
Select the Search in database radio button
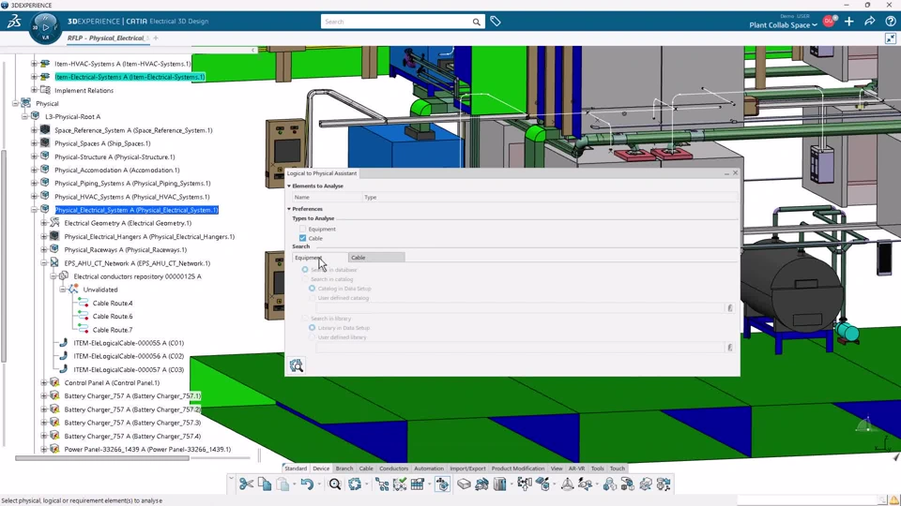point(305,270)
